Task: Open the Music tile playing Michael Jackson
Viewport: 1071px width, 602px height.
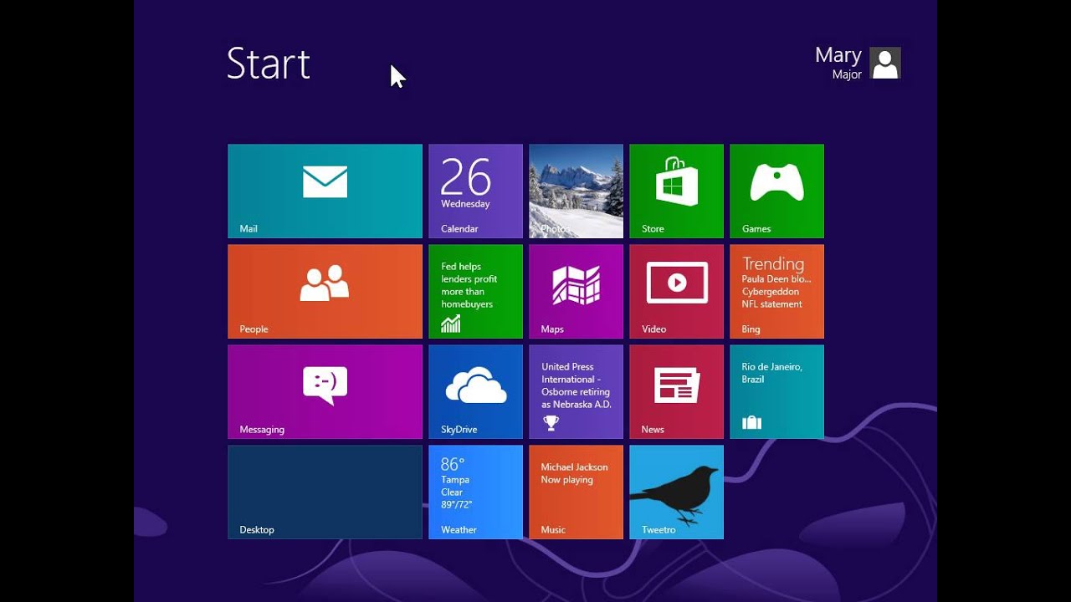Action: (x=576, y=492)
